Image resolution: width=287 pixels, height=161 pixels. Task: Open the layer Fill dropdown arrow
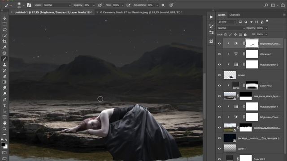point(266,34)
